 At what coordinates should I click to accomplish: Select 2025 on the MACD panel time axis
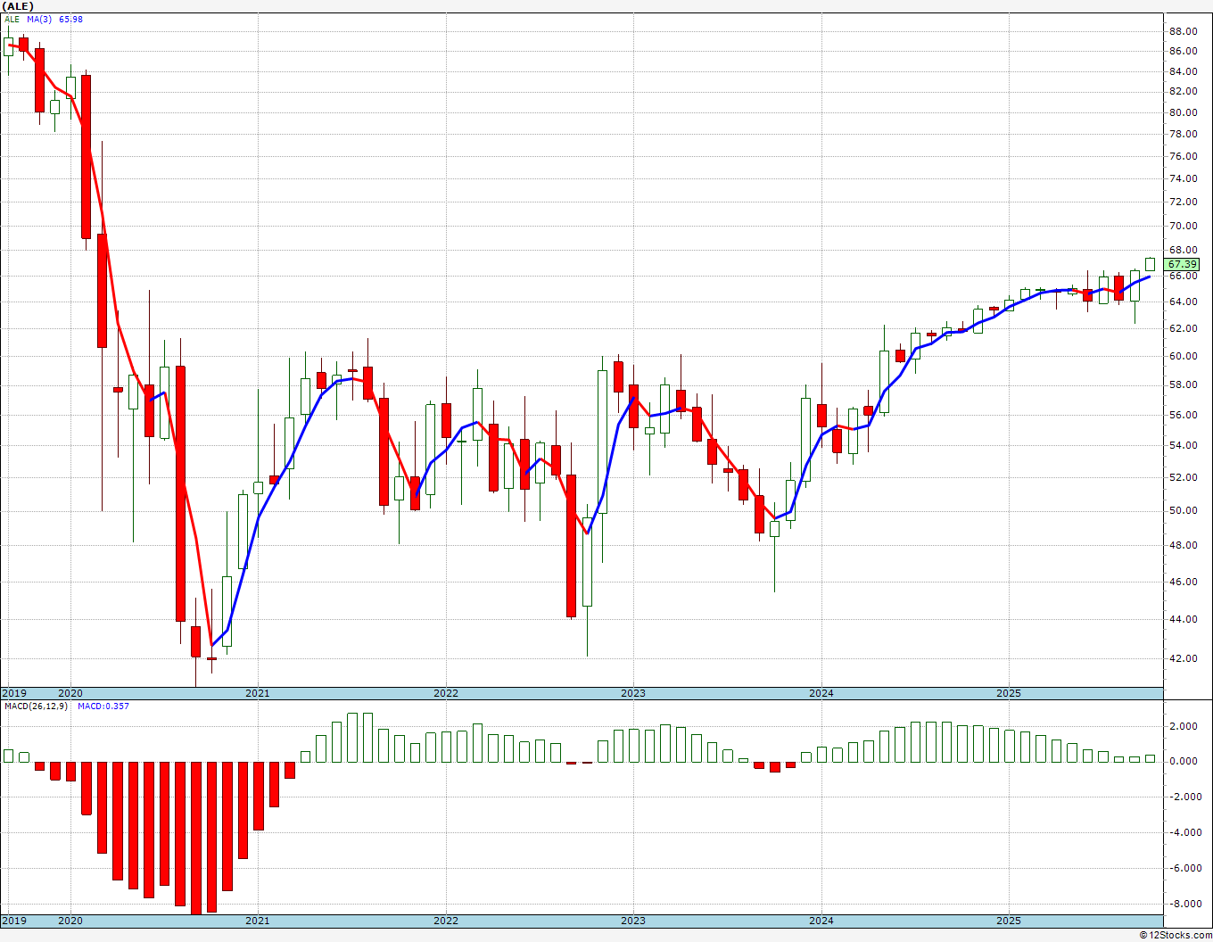[1009, 921]
